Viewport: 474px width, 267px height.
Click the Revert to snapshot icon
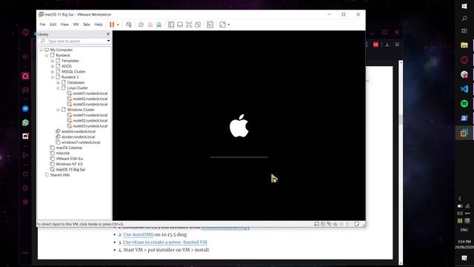pos(150,24)
